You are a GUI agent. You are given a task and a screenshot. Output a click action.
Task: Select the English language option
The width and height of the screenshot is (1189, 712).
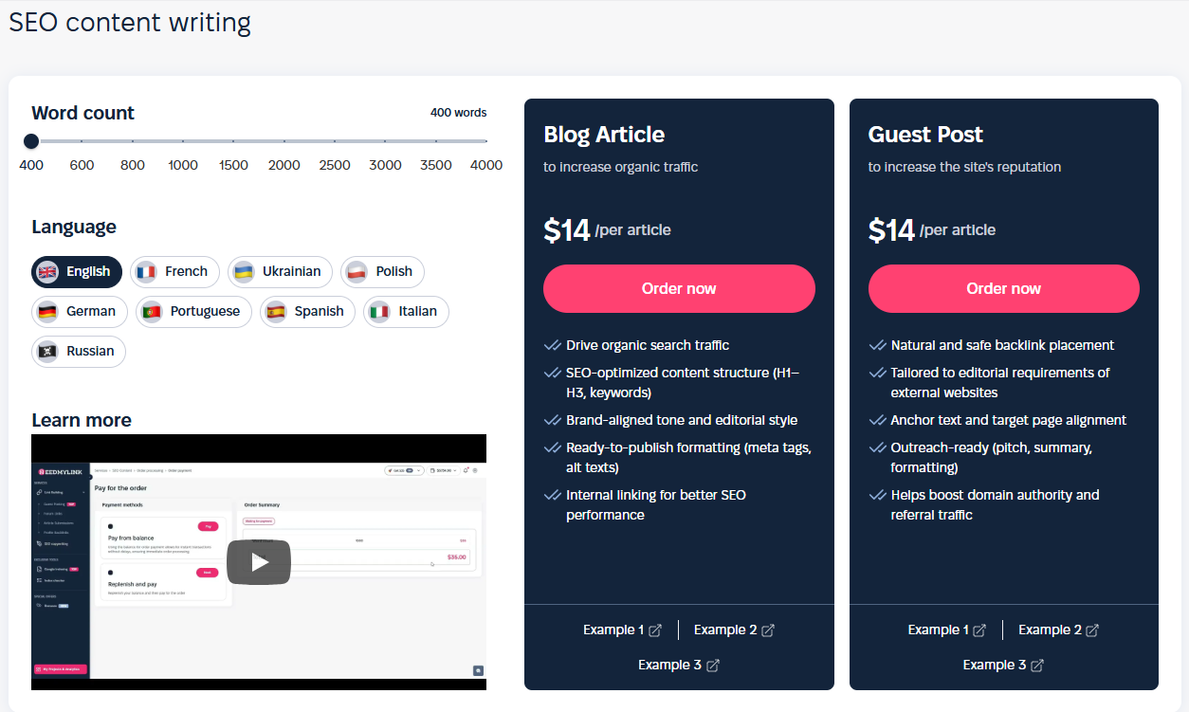(x=77, y=272)
